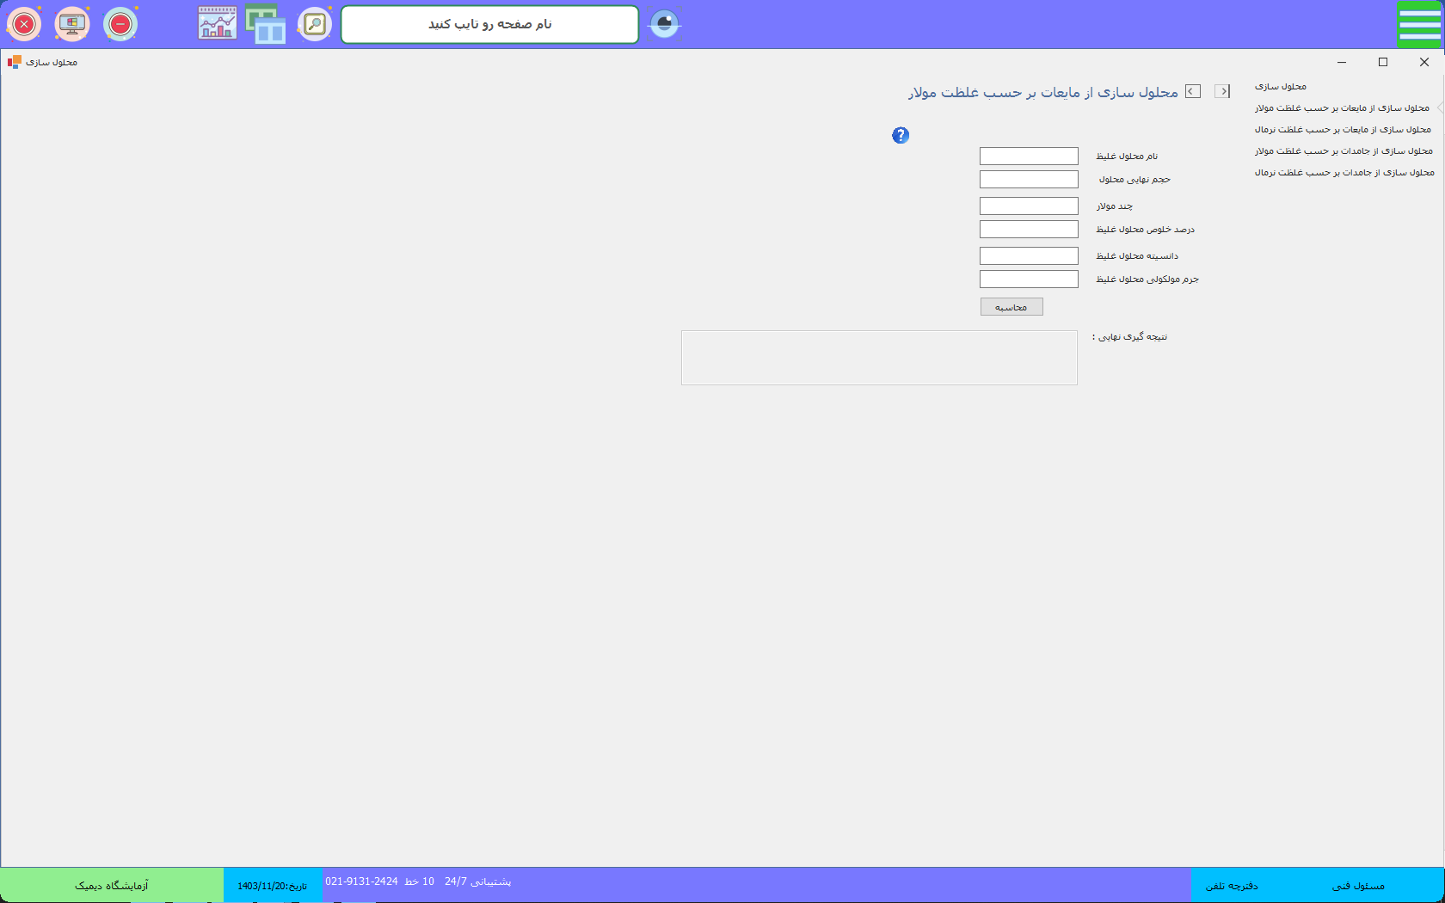This screenshot has width=1445, height=903.
Task: Click the blue question mark help icon
Action: (x=901, y=135)
